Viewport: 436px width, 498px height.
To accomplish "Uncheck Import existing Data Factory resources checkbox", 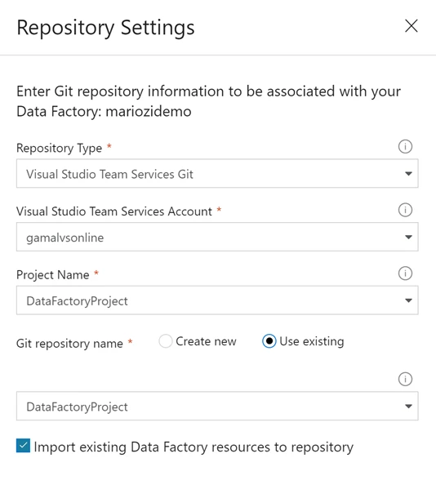I will click(x=23, y=446).
